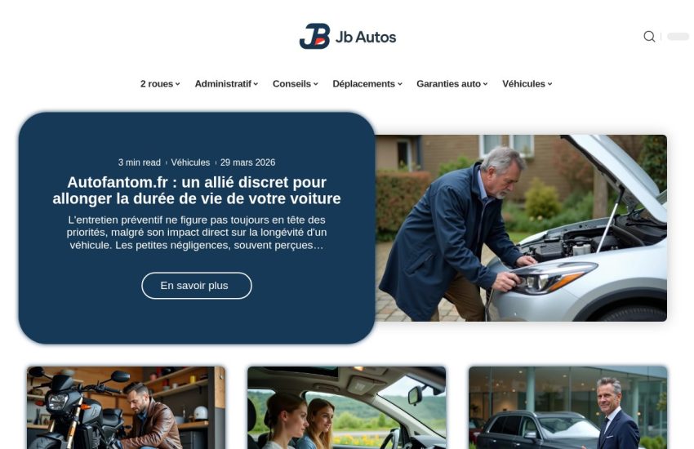
Task: Open the Autofantom.fr article headline
Action: (x=197, y=190)
